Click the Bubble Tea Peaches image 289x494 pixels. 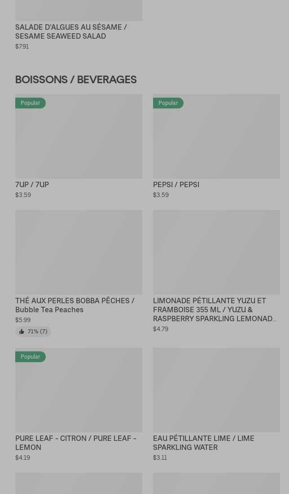(x=79, y=252)
